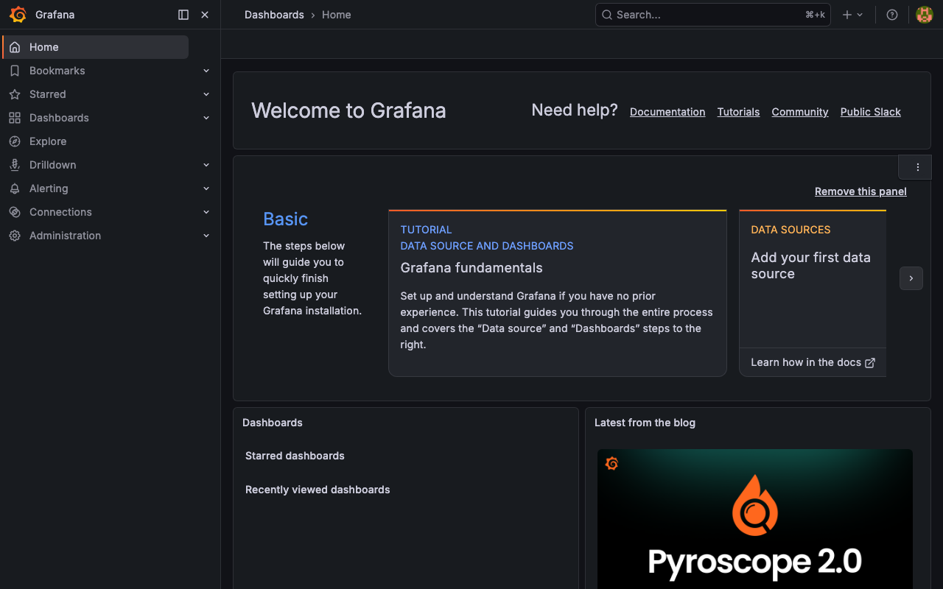Screen dimensions: 943x589
Task: Click the Drilldown icon in sidebar
Action: [15, 165]
